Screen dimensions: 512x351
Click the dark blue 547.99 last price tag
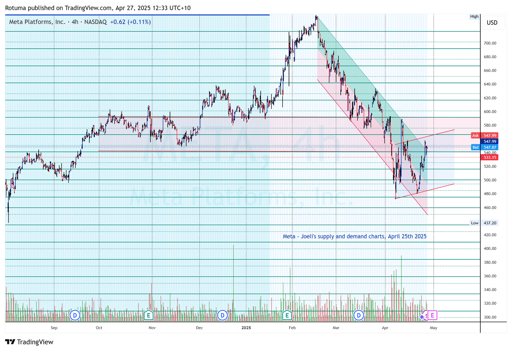(x=490, y=142)
